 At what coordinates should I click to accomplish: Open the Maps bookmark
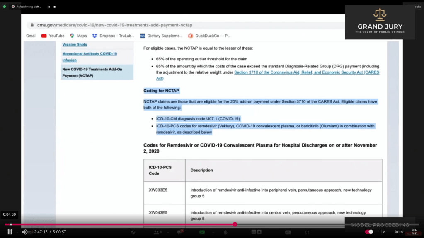(x=78, y=36)
